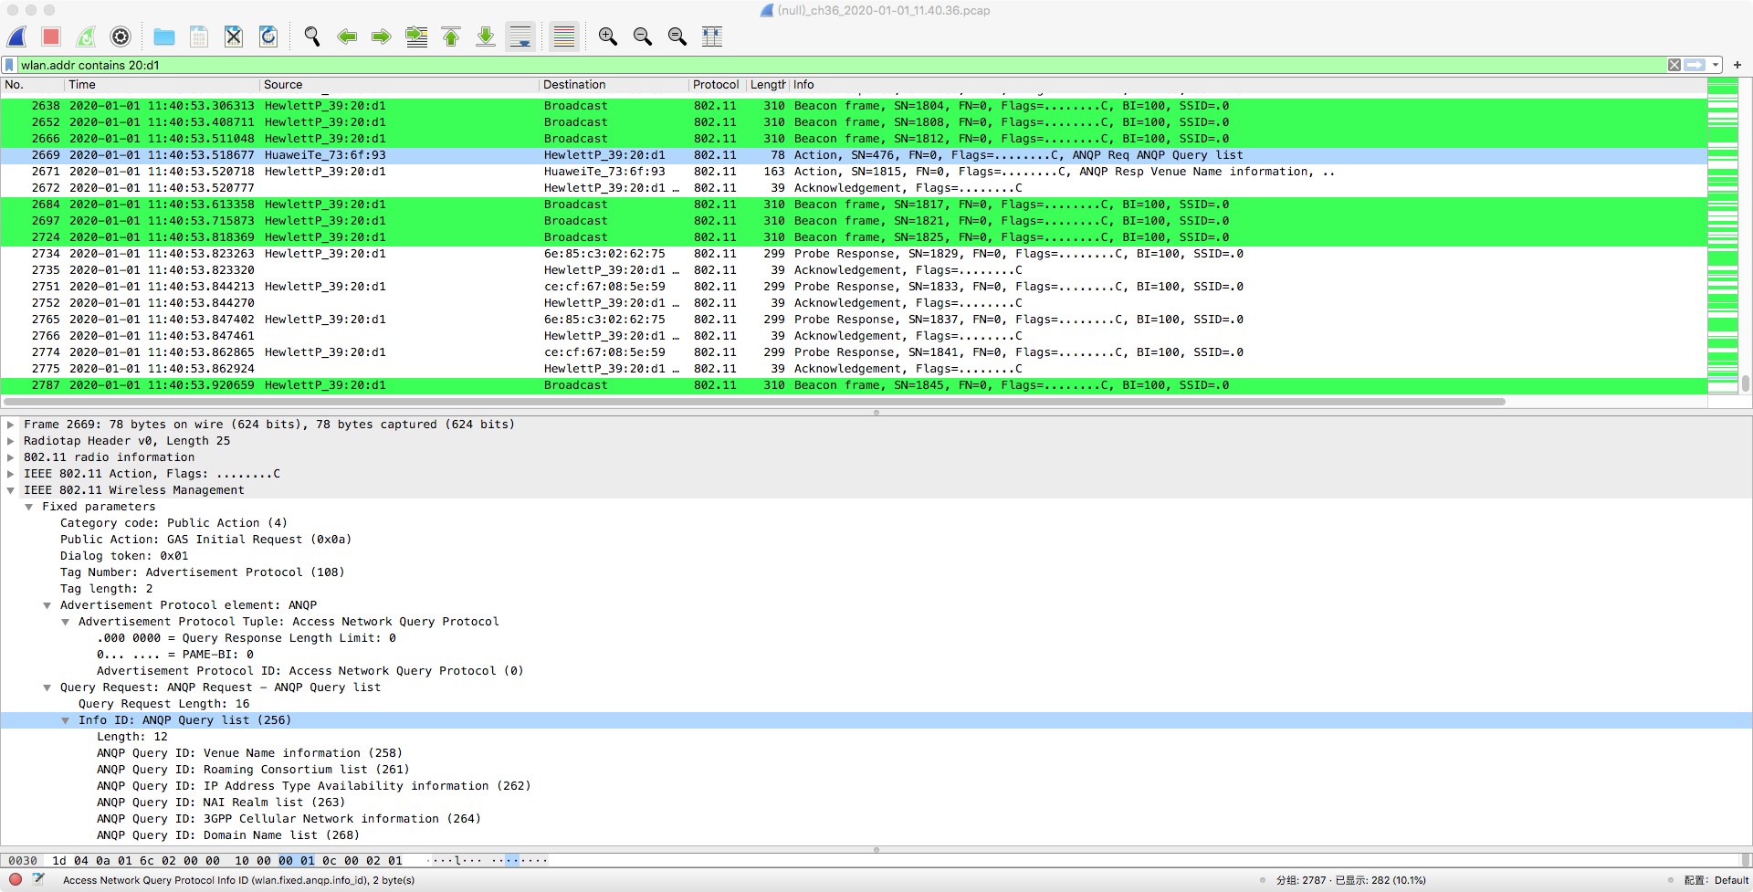The height and width of the screenshot is (892, 1753).
Task: Expand the Radiotap Header section
Action: pyautogui.click(x=10, y=441)
